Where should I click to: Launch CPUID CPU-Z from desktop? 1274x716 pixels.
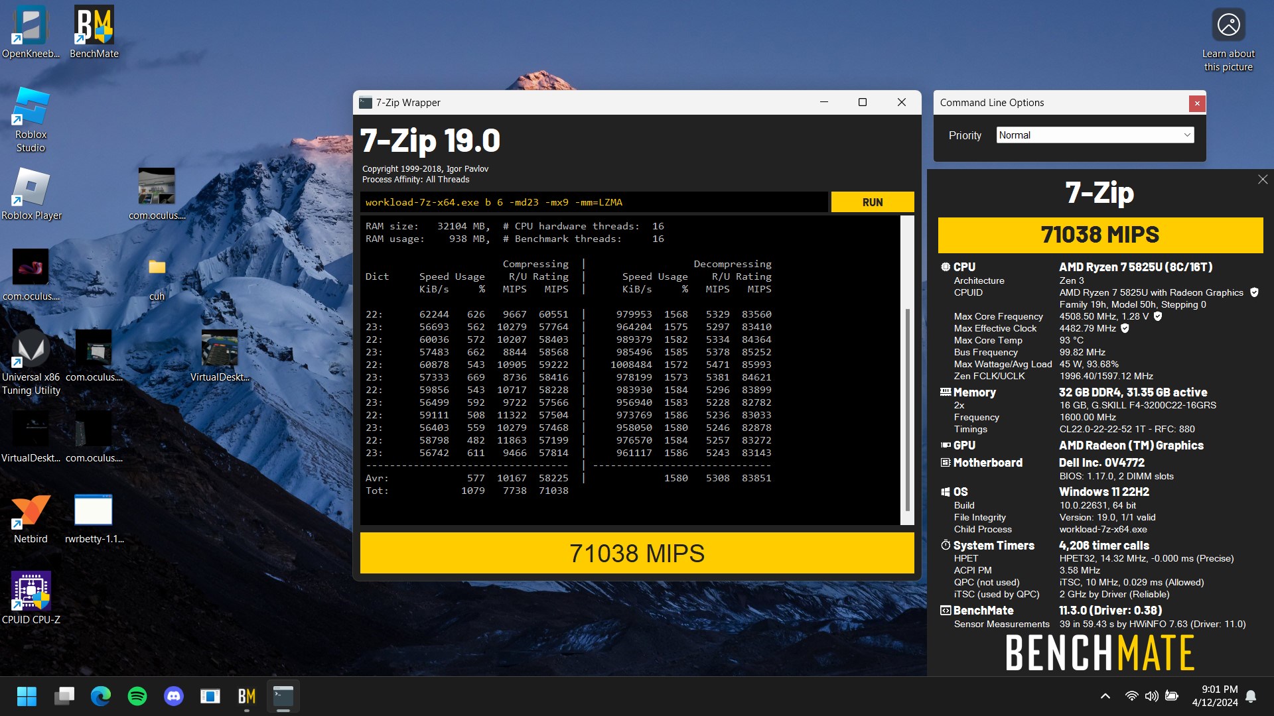point(31,598)
